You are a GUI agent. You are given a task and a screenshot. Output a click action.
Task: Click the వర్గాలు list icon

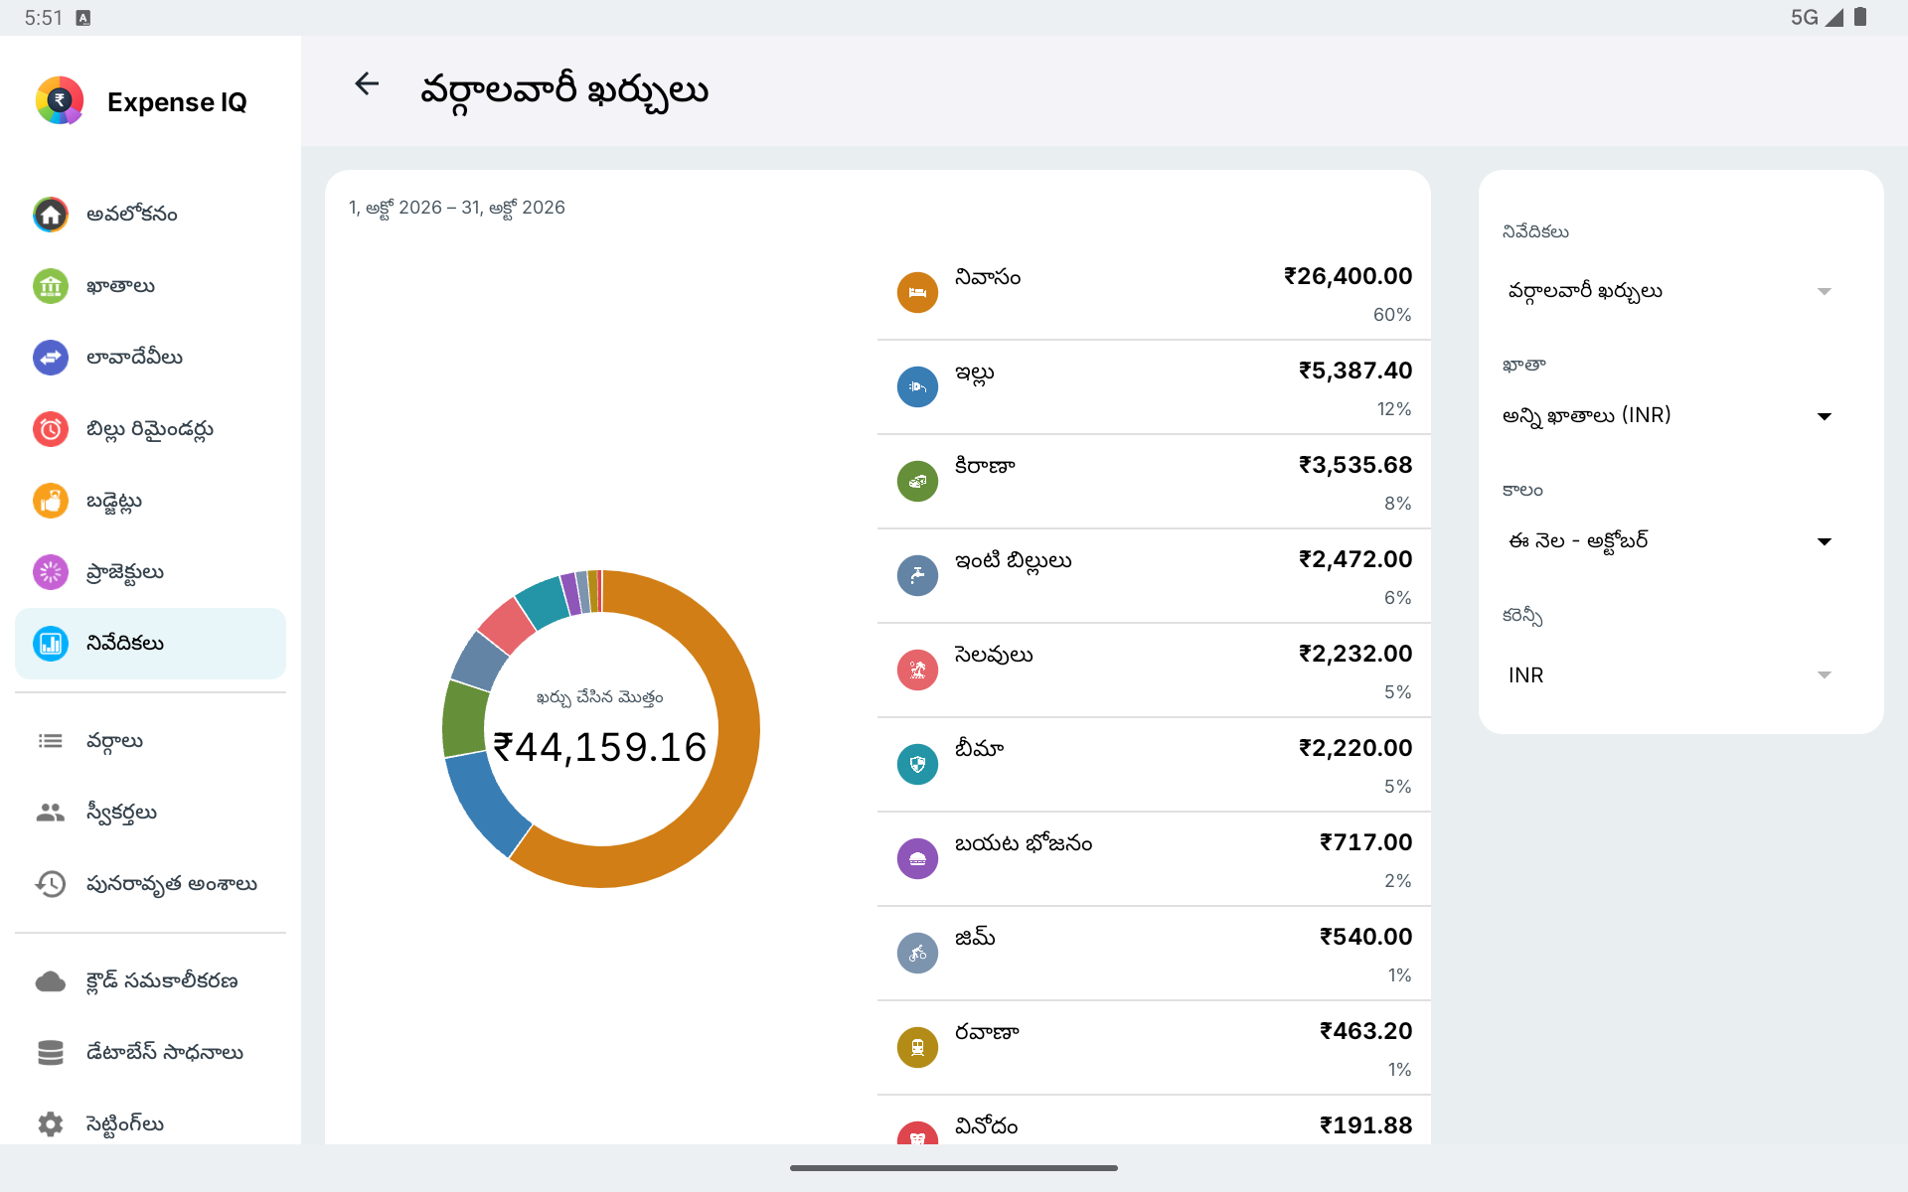51,741
